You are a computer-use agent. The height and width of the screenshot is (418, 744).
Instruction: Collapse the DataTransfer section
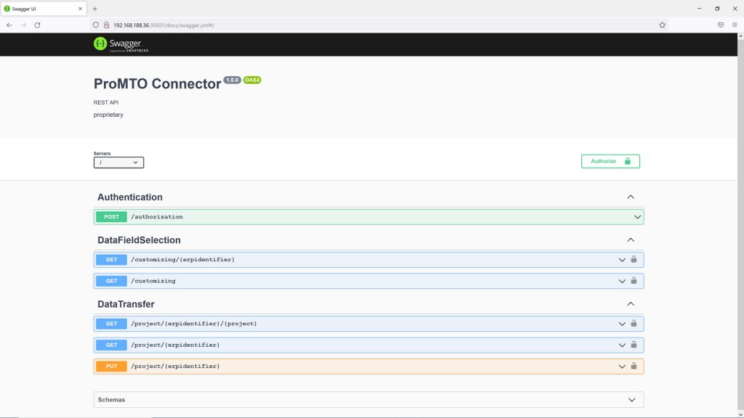pyautogui.click(x=630, y=304)
